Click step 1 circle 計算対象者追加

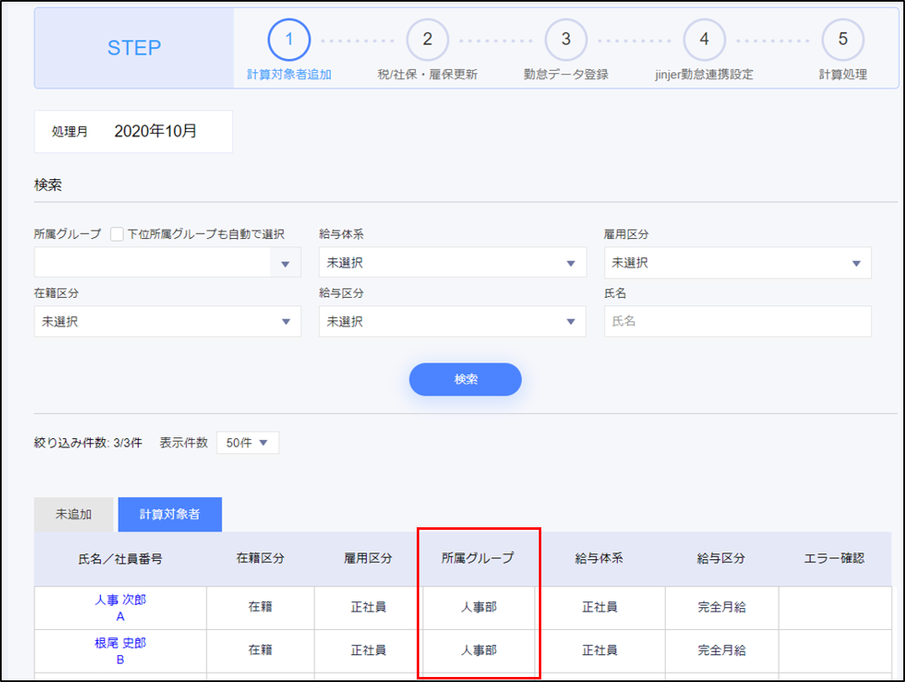pos(289,40)
